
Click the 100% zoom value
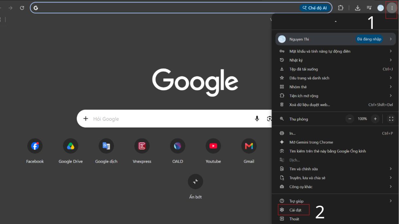point(362,119)
